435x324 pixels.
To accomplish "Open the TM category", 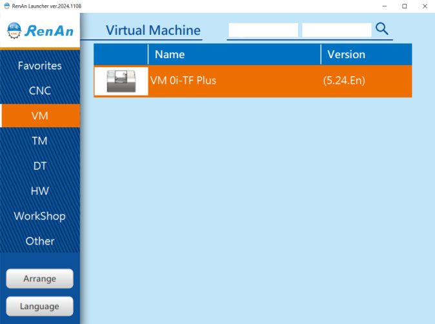I will coord(40,141).
